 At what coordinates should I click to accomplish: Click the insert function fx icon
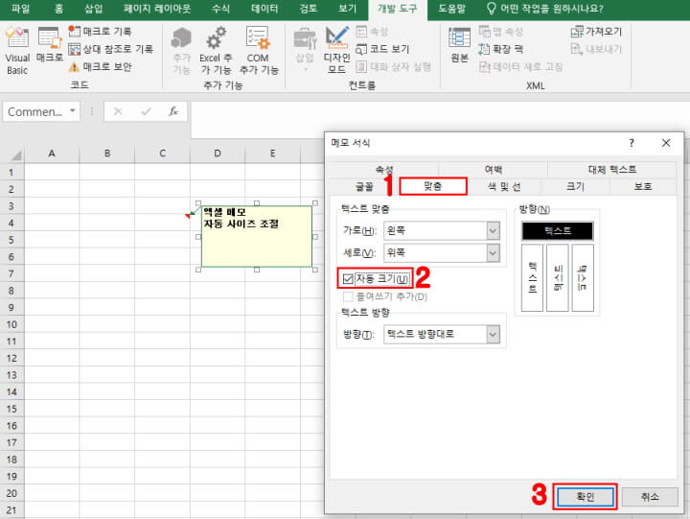(x=173, y=111)
